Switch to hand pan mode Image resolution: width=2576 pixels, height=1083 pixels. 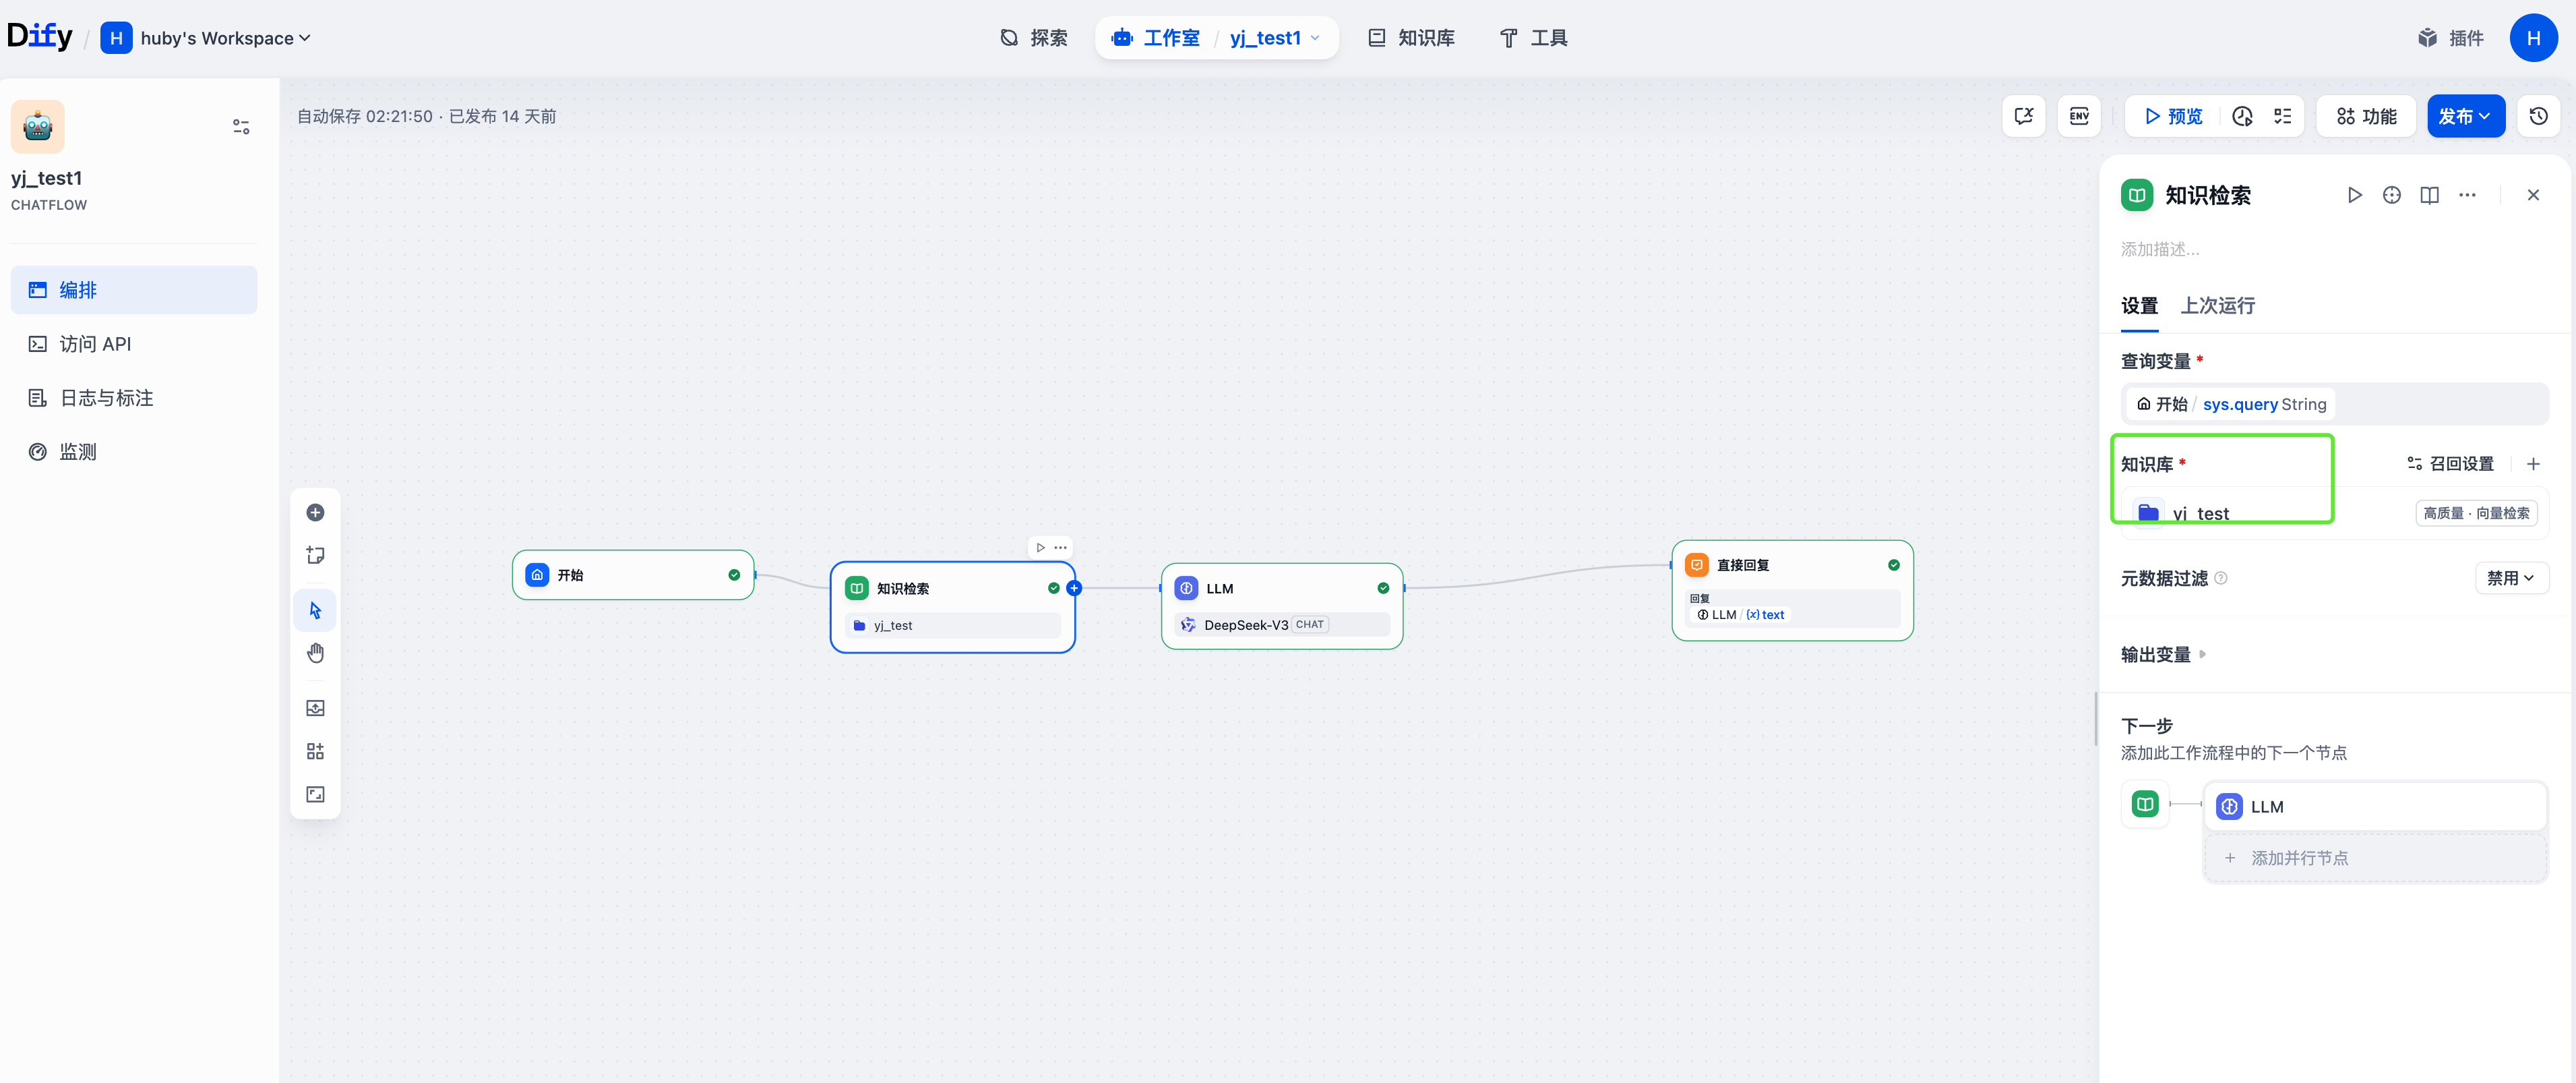tap(315, 653)
